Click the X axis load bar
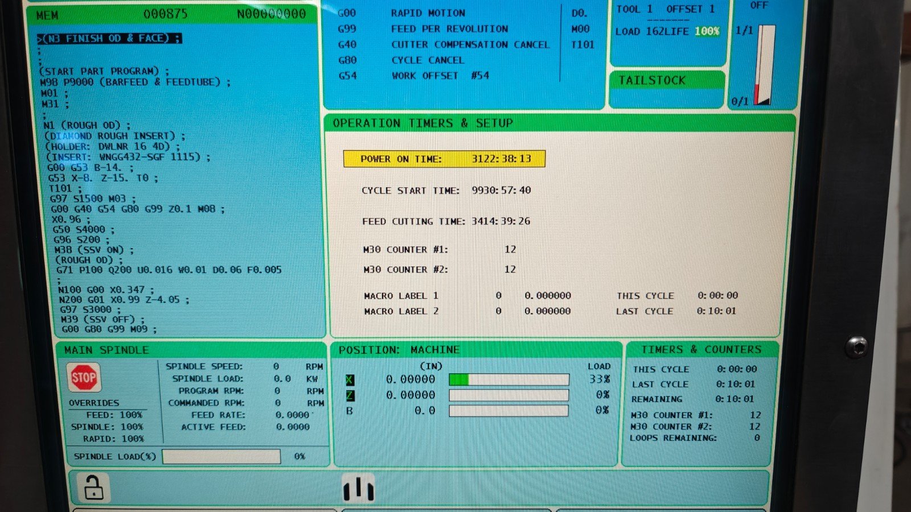The height and width of the screenshot is (512, 911). click(x=508, y=379)
